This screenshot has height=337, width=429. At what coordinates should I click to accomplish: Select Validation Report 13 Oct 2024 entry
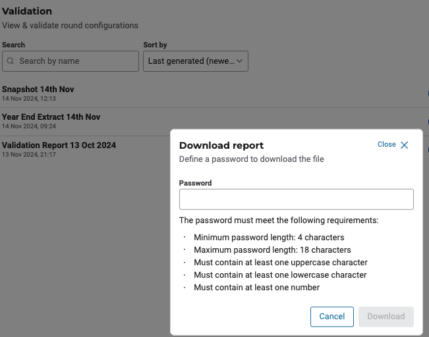pos(59,145)
